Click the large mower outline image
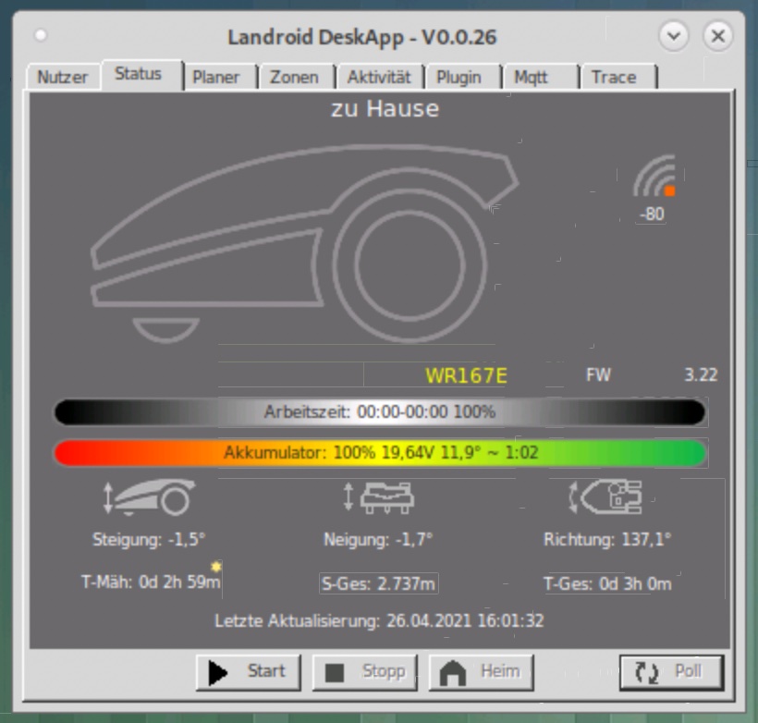The height and width of the screenshot is (723, 758). tap(304, 243)
